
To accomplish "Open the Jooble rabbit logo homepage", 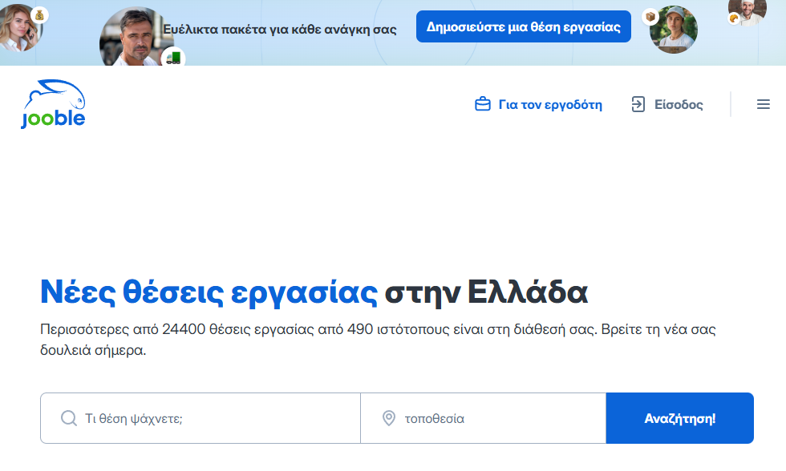I will click(53, 104).
